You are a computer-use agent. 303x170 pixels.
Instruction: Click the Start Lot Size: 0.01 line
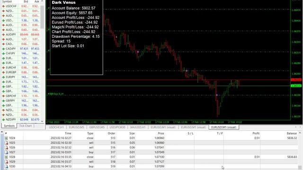[x=68, y=46]
